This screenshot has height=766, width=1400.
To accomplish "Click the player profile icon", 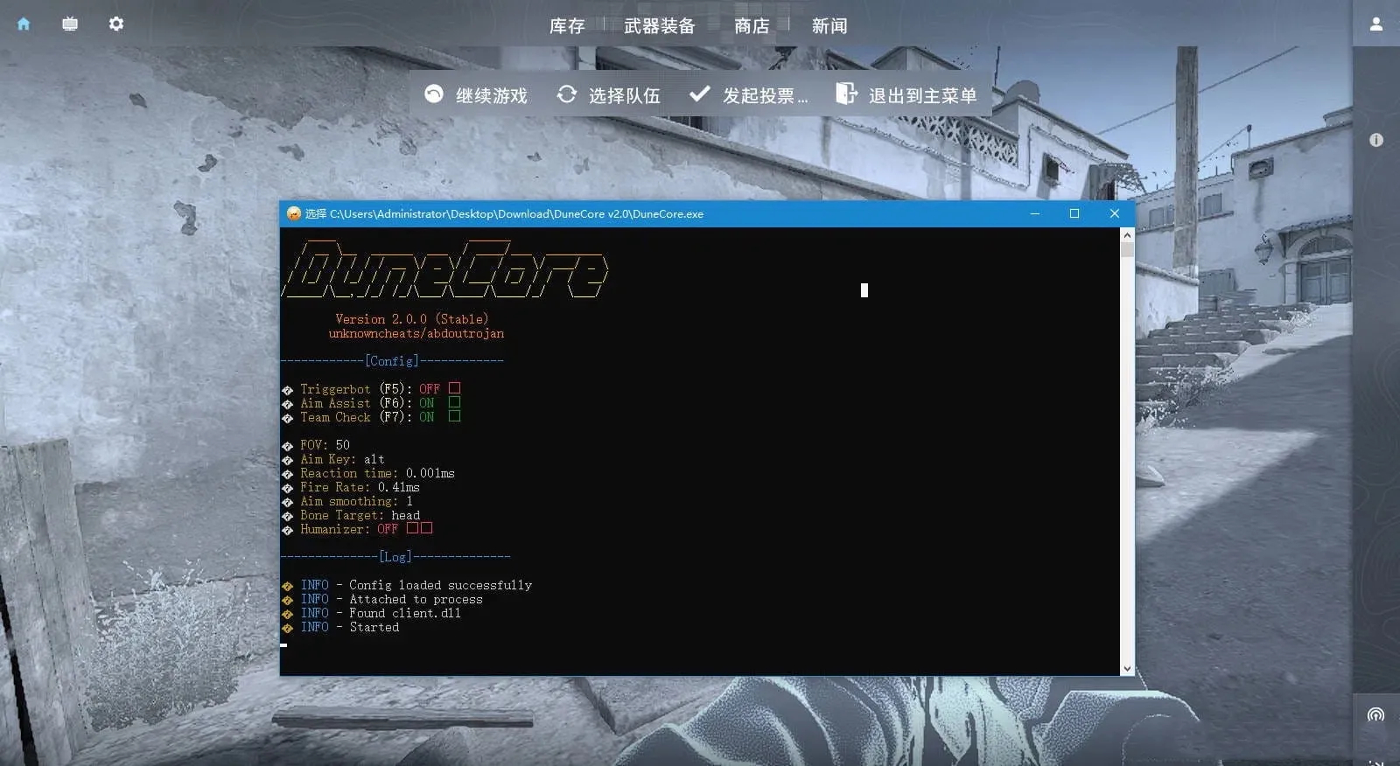I will point(1375,24).
